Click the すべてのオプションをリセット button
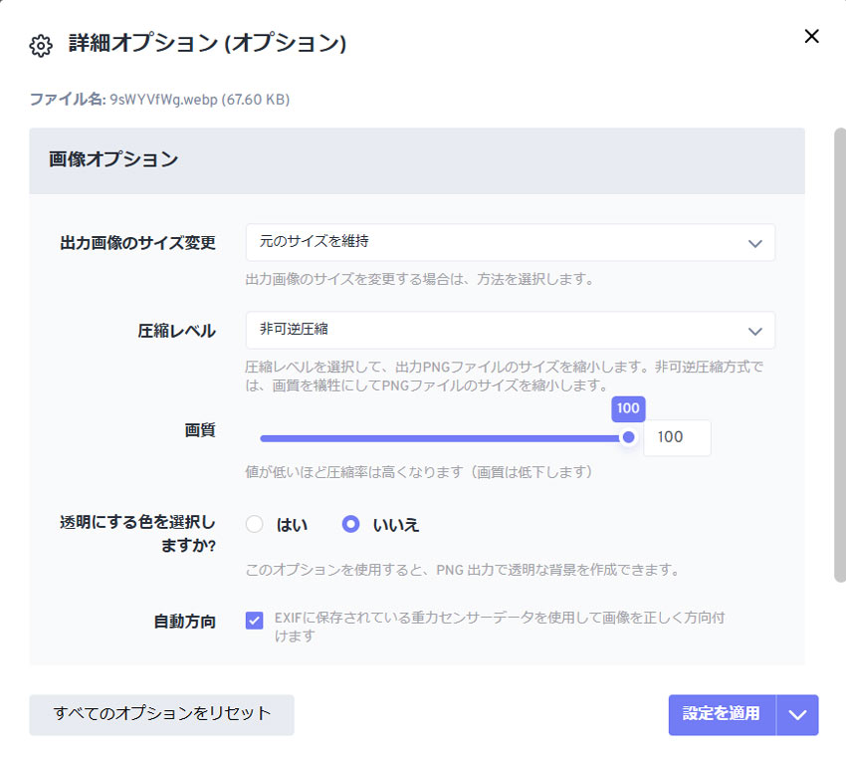The height and width of the screenshot is (762, 846). pyautogui.click(x=160, y=714)
